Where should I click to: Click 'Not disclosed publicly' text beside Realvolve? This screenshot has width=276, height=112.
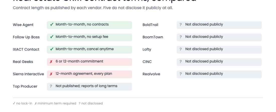pos(204,74)
